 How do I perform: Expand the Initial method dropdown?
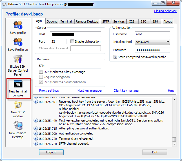(152, 42)
